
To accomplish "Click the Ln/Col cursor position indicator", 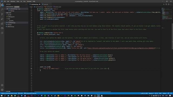I will [144, 93].
